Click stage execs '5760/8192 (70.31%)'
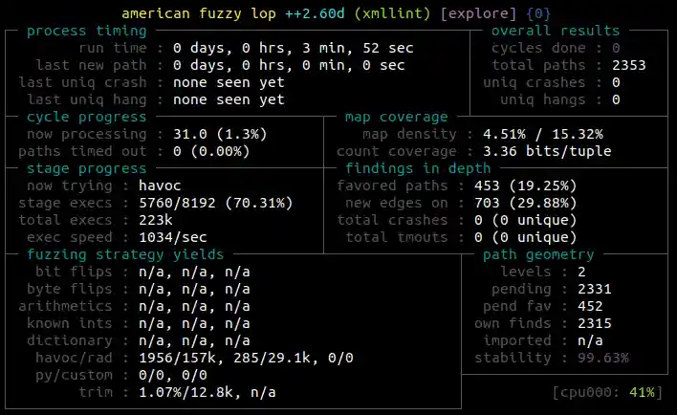Screen dimensions: 677x415 (x=216, y=203)
